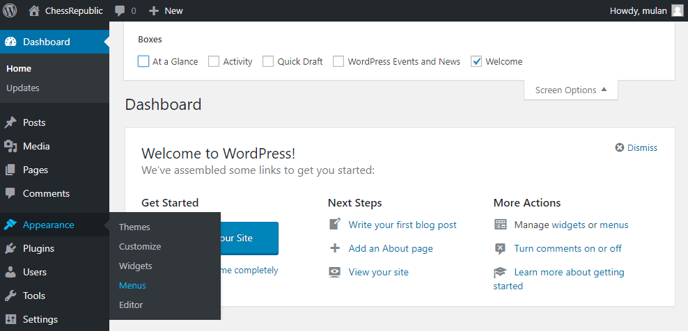Image resolution: width=688 pixels, height=331 pixels.
Task: Click the pencil icon for first blog post
Action: coord(335,225)
